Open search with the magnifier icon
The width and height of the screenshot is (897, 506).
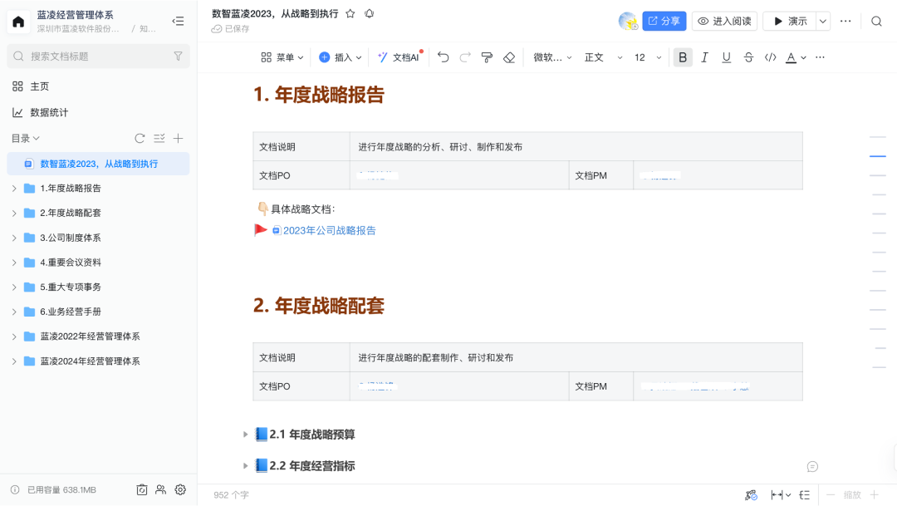click(x=876, y=21)
